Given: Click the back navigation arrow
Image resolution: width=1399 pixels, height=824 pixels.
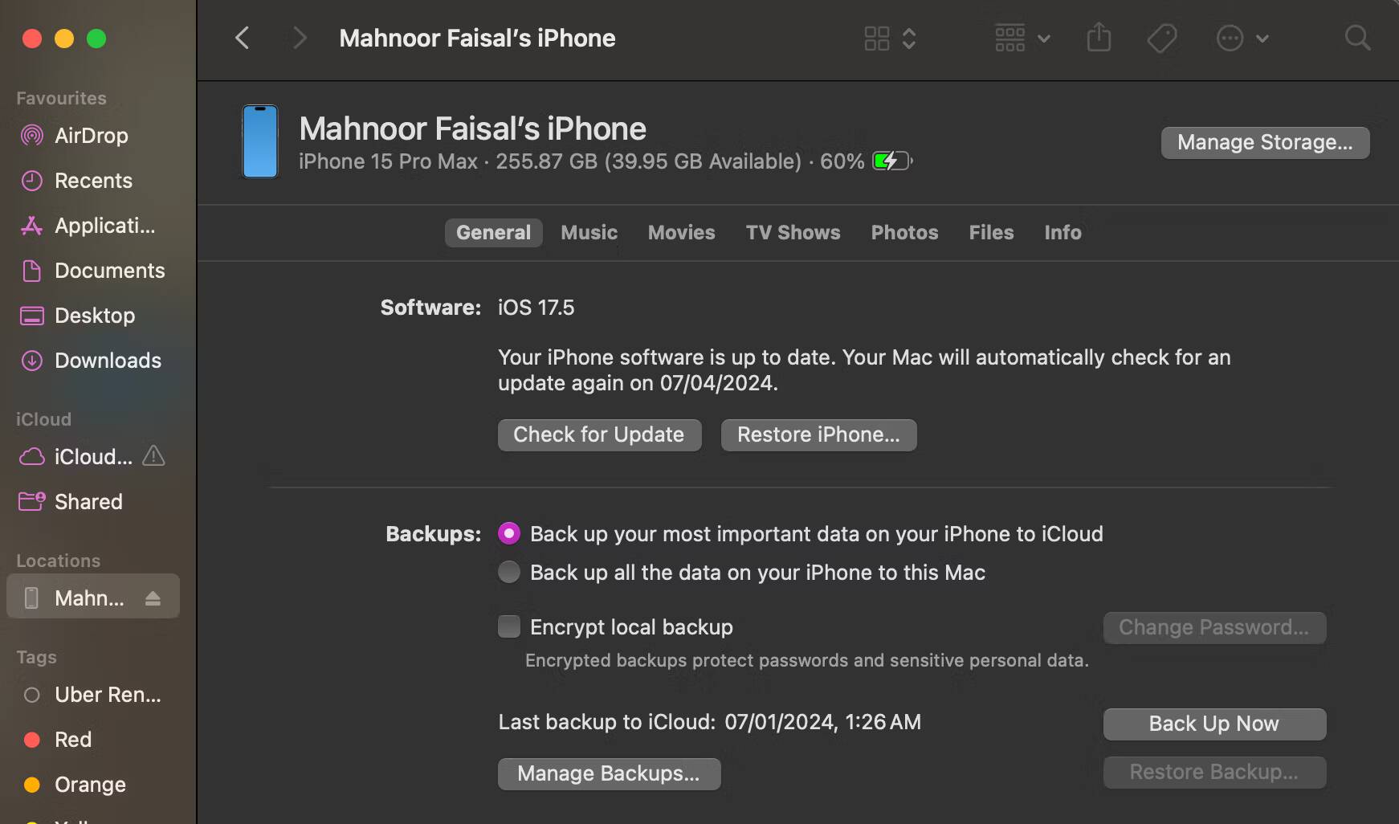Looking at the screenshot, I should pyautogui.click(x=243, y=38).
